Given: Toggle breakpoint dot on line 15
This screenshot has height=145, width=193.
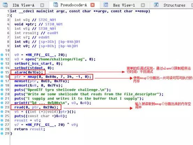Looking at the screenshot, I should pyautogui.click(x=2, y=72).
